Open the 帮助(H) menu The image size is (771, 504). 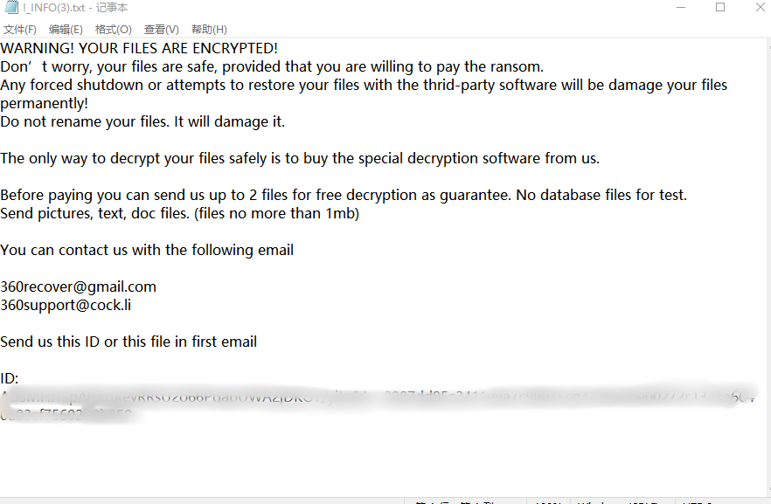point(209,30)
